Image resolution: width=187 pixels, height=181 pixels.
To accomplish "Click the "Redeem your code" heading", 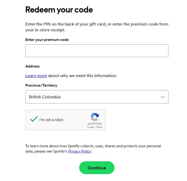I will 59,10.
